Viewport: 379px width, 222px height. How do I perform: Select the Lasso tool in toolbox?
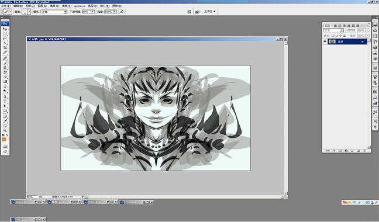[5, 39]
